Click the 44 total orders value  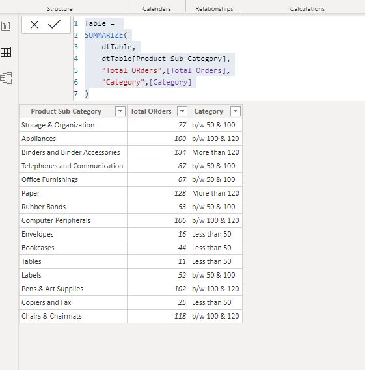(x=182, y=248)
